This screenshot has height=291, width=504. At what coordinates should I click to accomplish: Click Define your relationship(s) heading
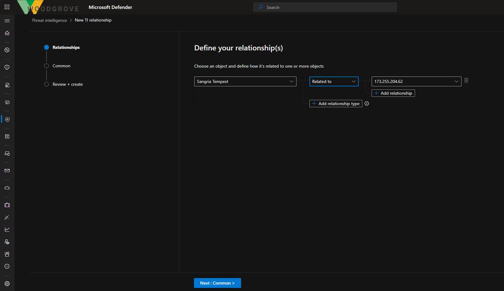239,48
